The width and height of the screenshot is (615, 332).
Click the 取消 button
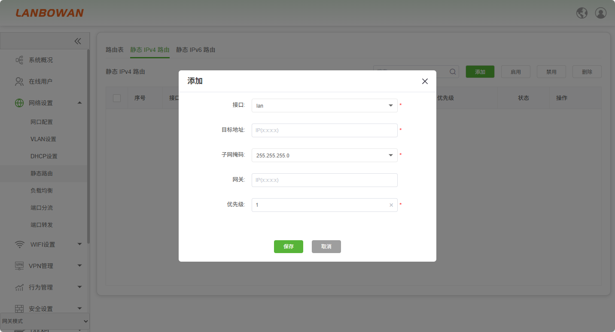tap(326, 247)
